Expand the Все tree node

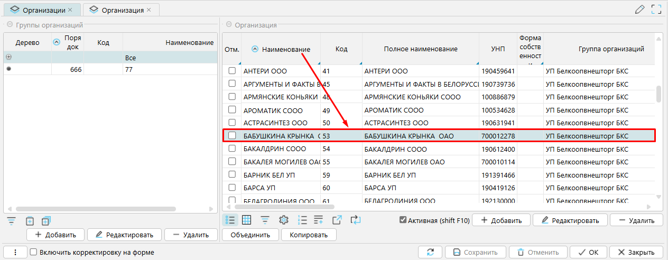[x=8, y=57]
